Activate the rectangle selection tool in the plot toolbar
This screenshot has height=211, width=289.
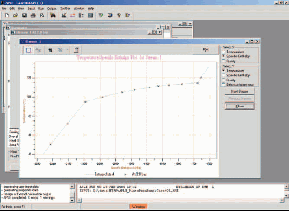[x=29, y=50]
